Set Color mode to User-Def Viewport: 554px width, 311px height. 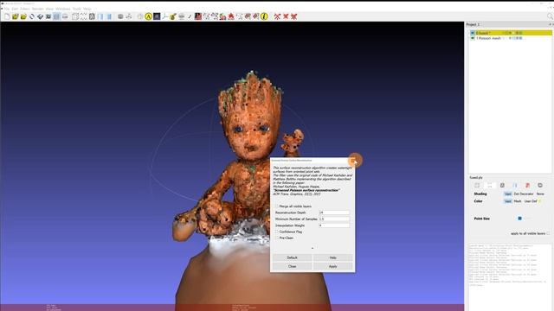pyautogui.click(x=531, y=201)
